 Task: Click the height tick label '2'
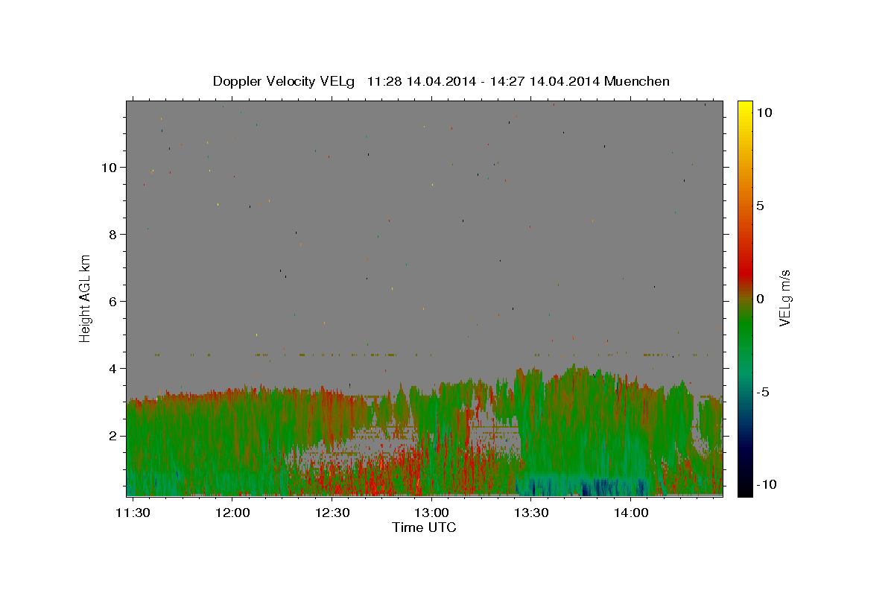112,435
